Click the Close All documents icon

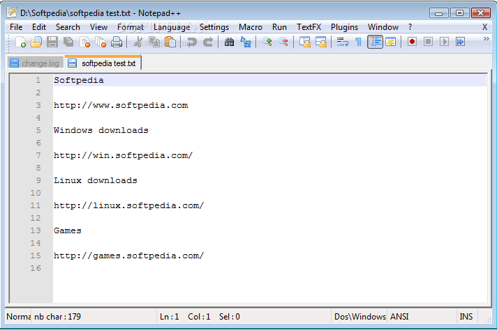click(101, 42)
